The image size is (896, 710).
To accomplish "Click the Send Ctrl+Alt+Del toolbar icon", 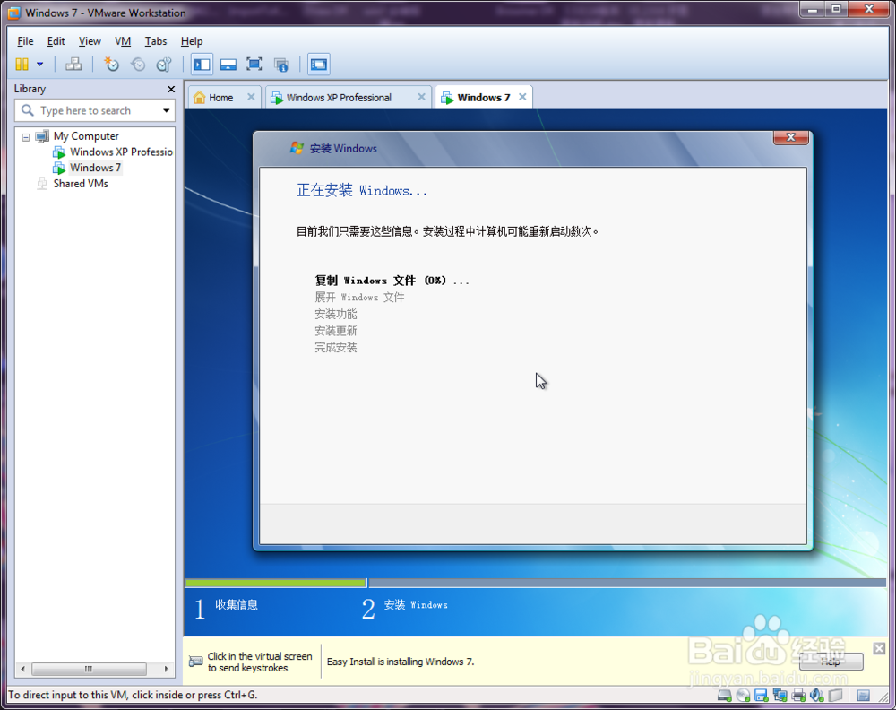I will [x=73, y=64].
